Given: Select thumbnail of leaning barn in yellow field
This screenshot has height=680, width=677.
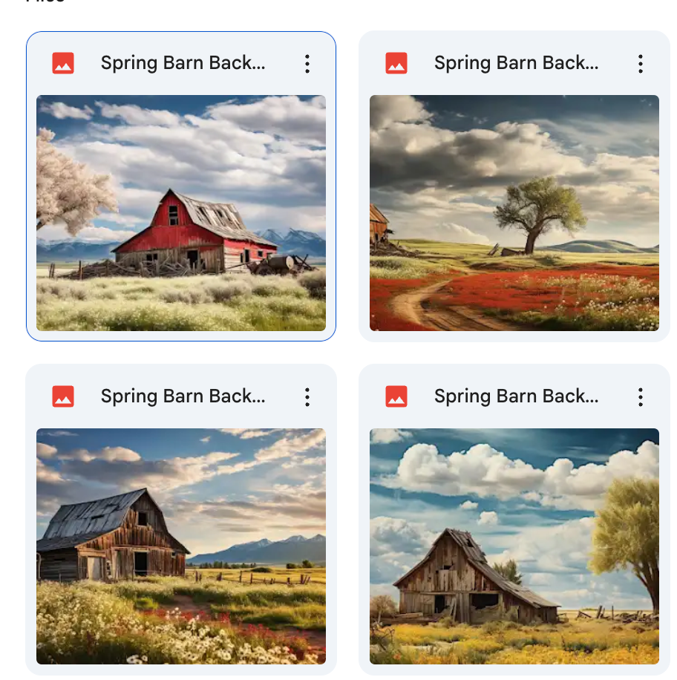Looking at the screenshot, I should pos(514,546).
